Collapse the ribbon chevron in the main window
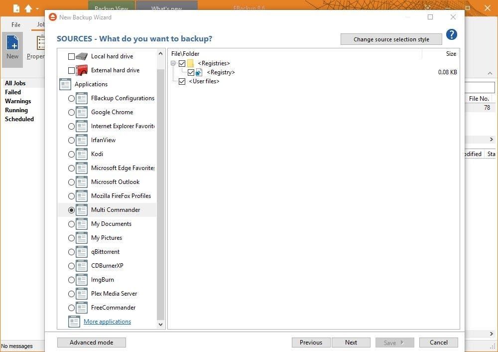Image resolution: width=498 pixels, height=352 pixels. (490, 73)
